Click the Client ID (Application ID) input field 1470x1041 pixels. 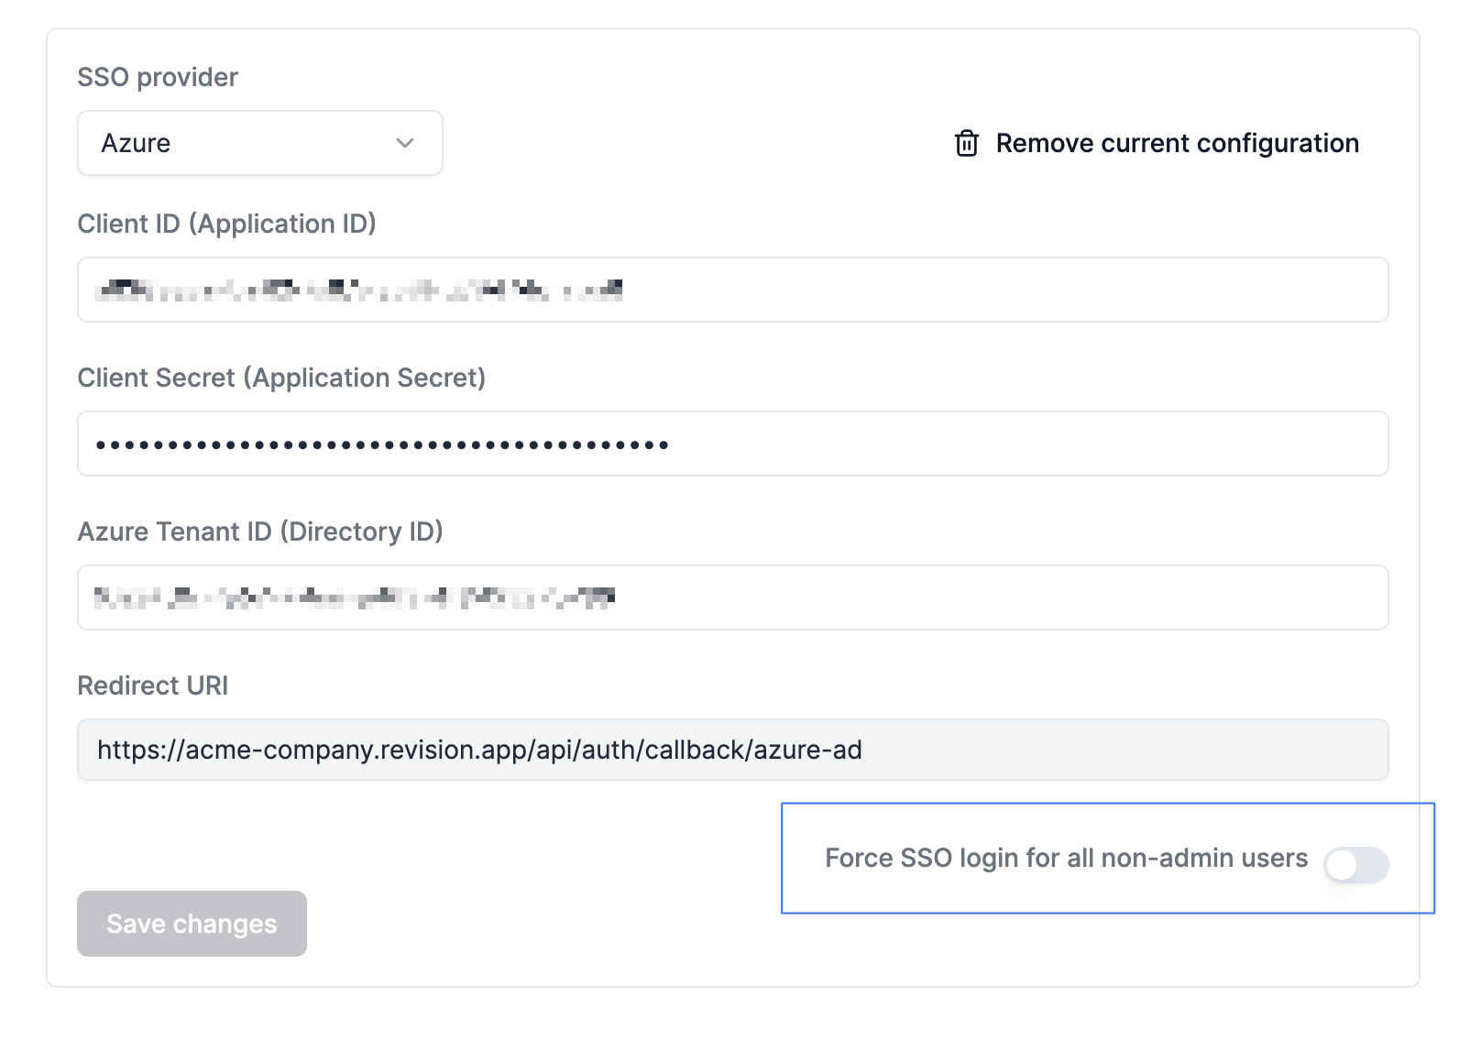733,290
